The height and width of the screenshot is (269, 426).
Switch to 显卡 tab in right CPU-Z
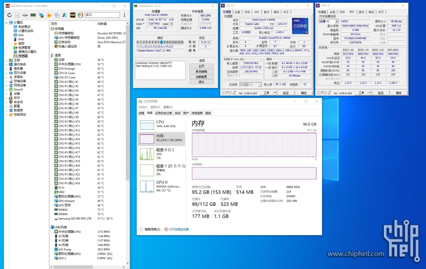pyautogui.click(x=362, y=12)
